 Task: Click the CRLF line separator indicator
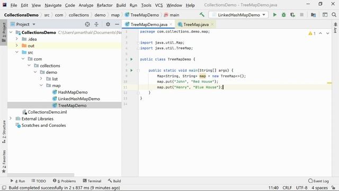point(287,188)
